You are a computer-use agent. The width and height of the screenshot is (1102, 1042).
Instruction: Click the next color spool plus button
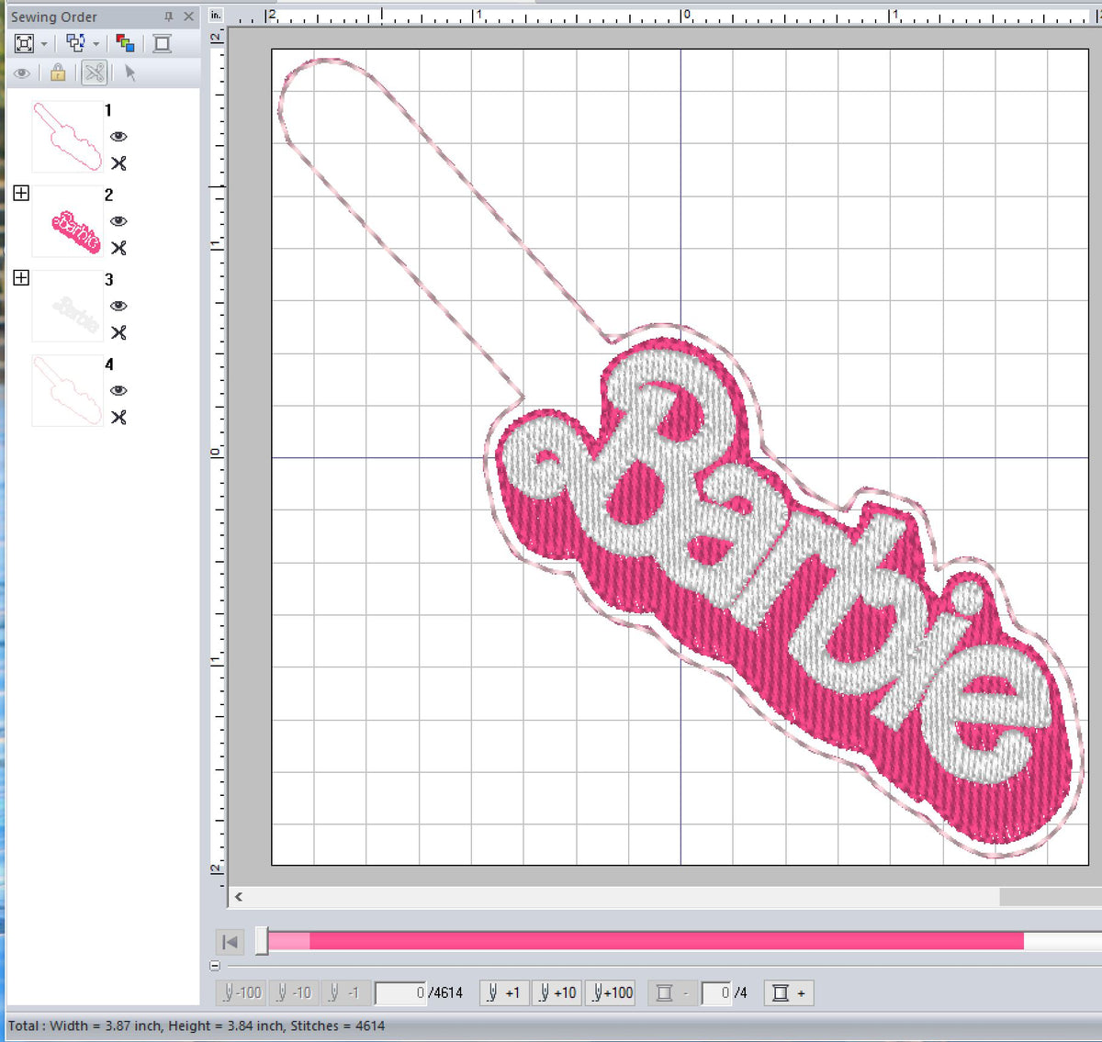coord(789,992)
